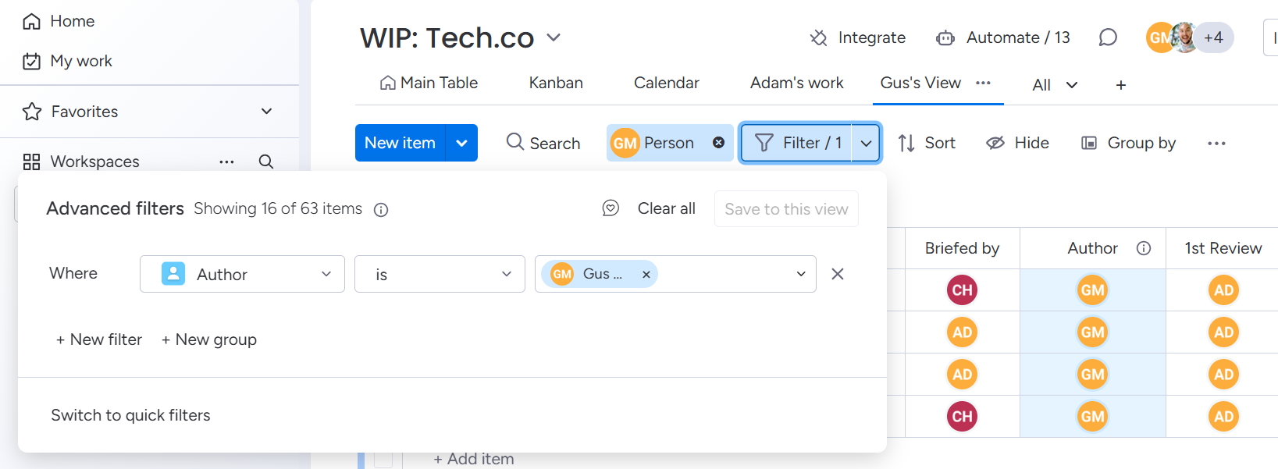
Task: Remove the Person filter with x
Action: tap(718, 143)
